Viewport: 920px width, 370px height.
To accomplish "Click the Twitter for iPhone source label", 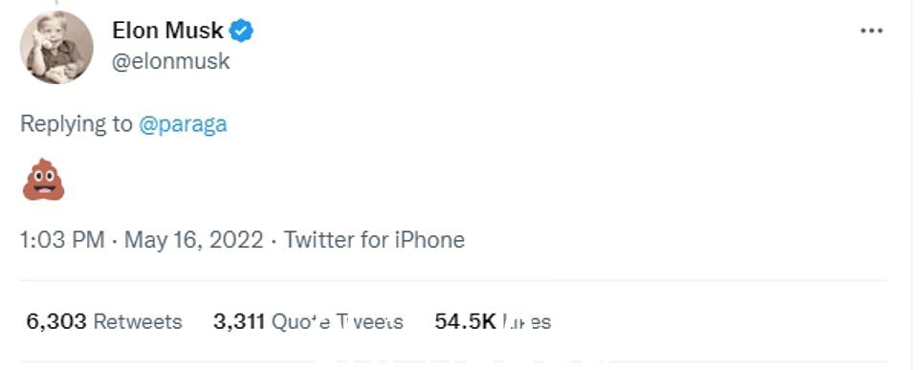I will (374, 240).
